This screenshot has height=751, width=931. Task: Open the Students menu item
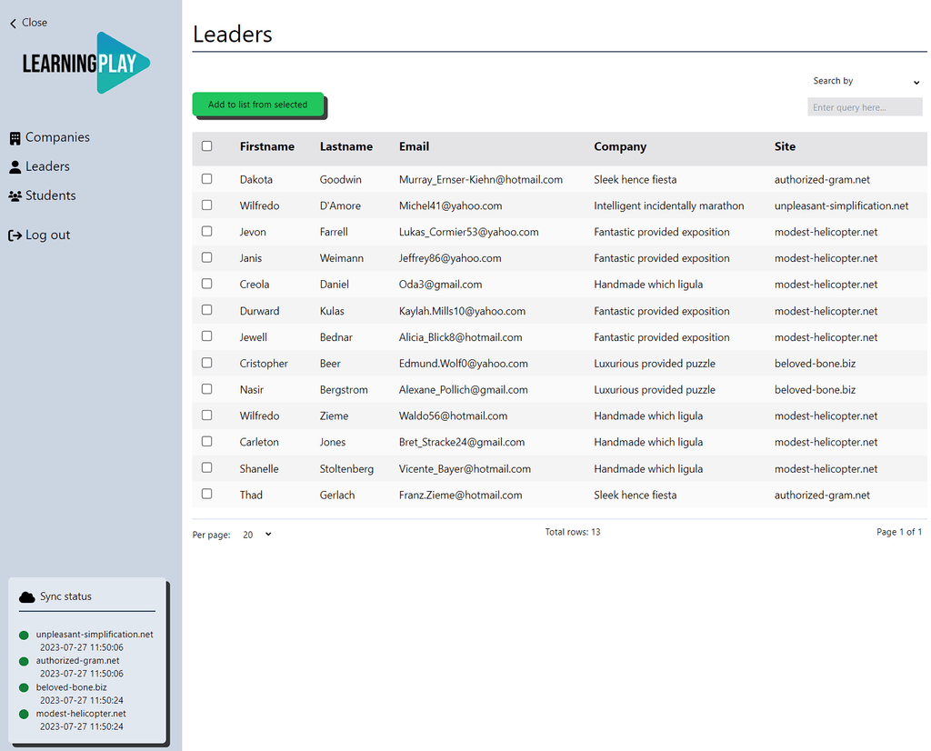pyautogui.click(x=50, y=195)
